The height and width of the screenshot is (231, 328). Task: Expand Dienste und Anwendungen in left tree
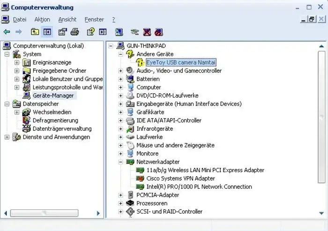coord(7,137)
